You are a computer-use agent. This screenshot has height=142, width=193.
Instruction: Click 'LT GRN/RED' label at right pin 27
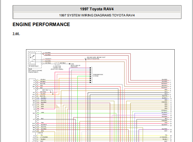(163, 137)
